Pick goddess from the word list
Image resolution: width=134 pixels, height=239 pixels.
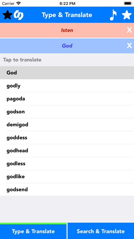click(67, 138)
